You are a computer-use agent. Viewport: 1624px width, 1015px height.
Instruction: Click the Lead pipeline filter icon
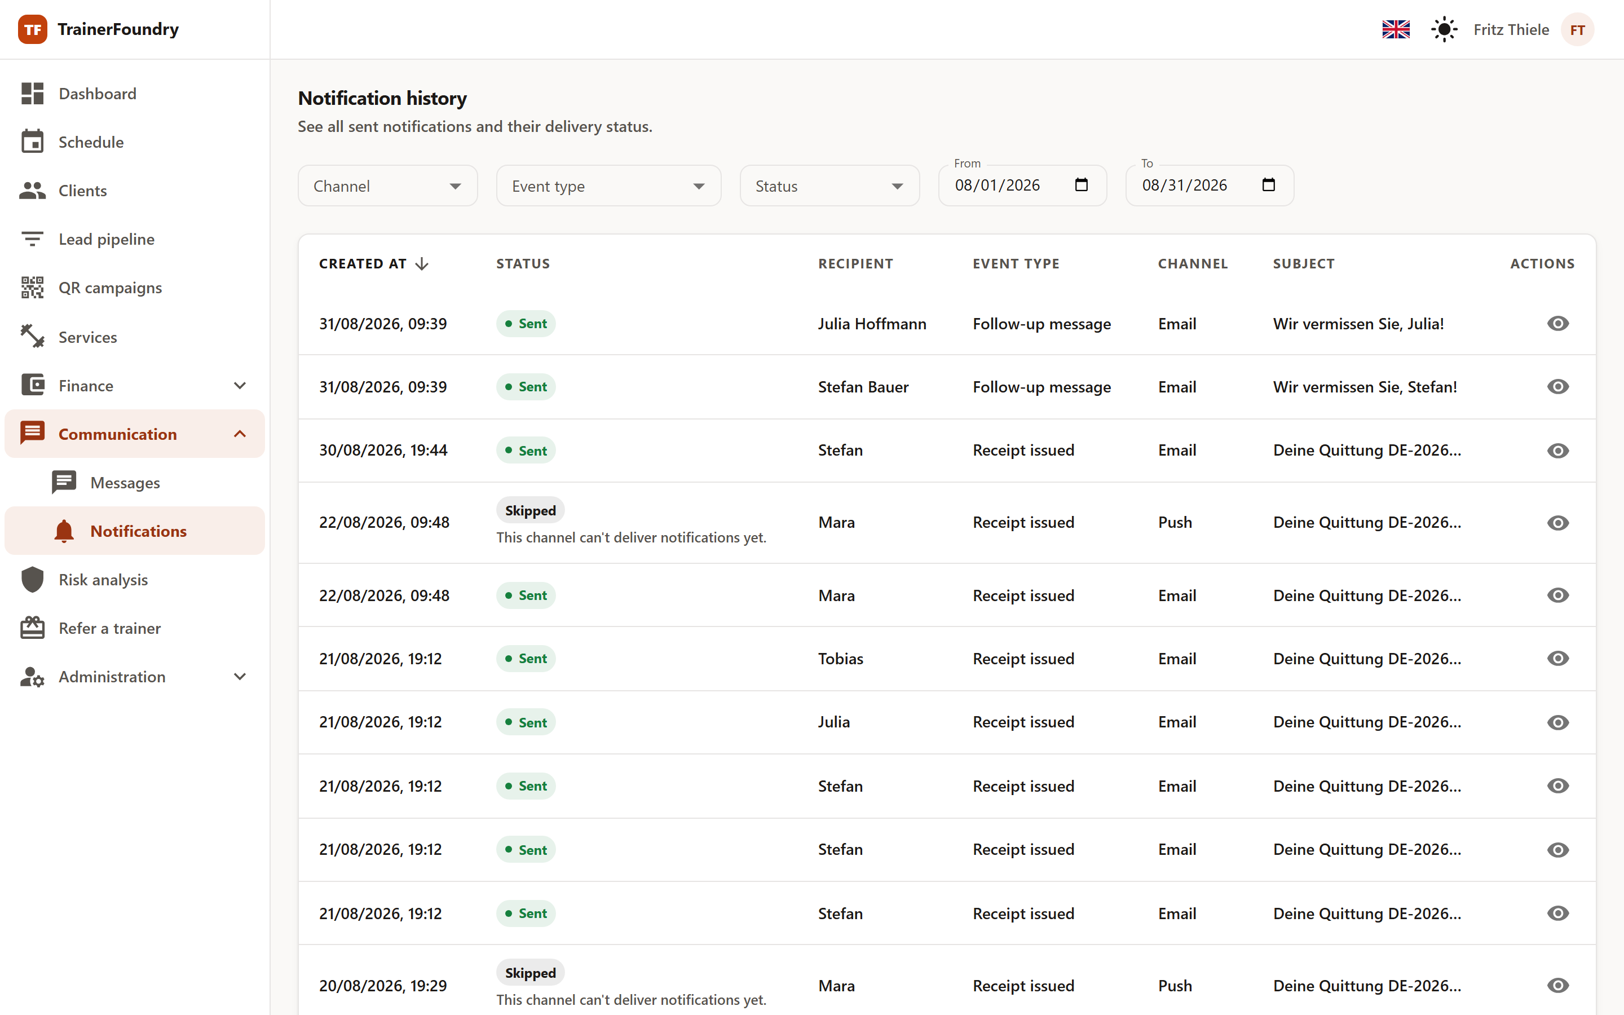(x=32, y=239)
